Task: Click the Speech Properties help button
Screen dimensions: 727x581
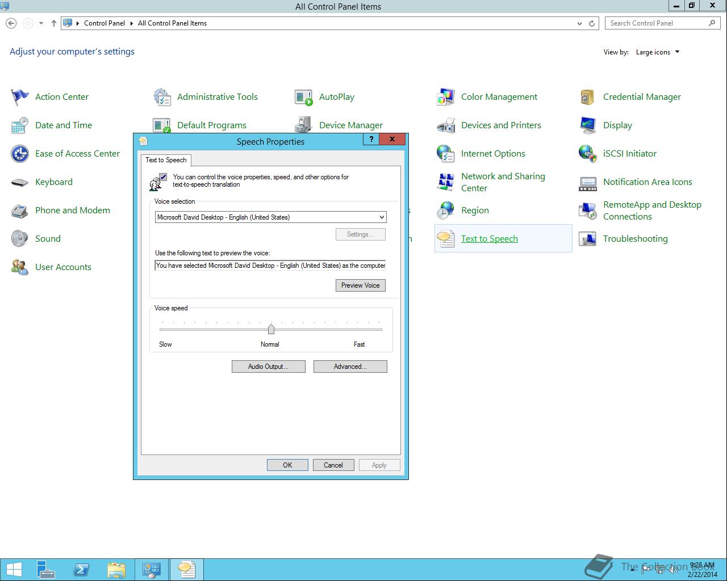Action: click(x=371, y=139)
